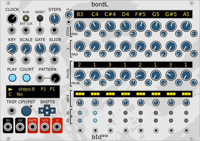The height and width of the screenshot is (141, 200).
Task: Click the G2 output jack
Action: [x=20, y=127]
